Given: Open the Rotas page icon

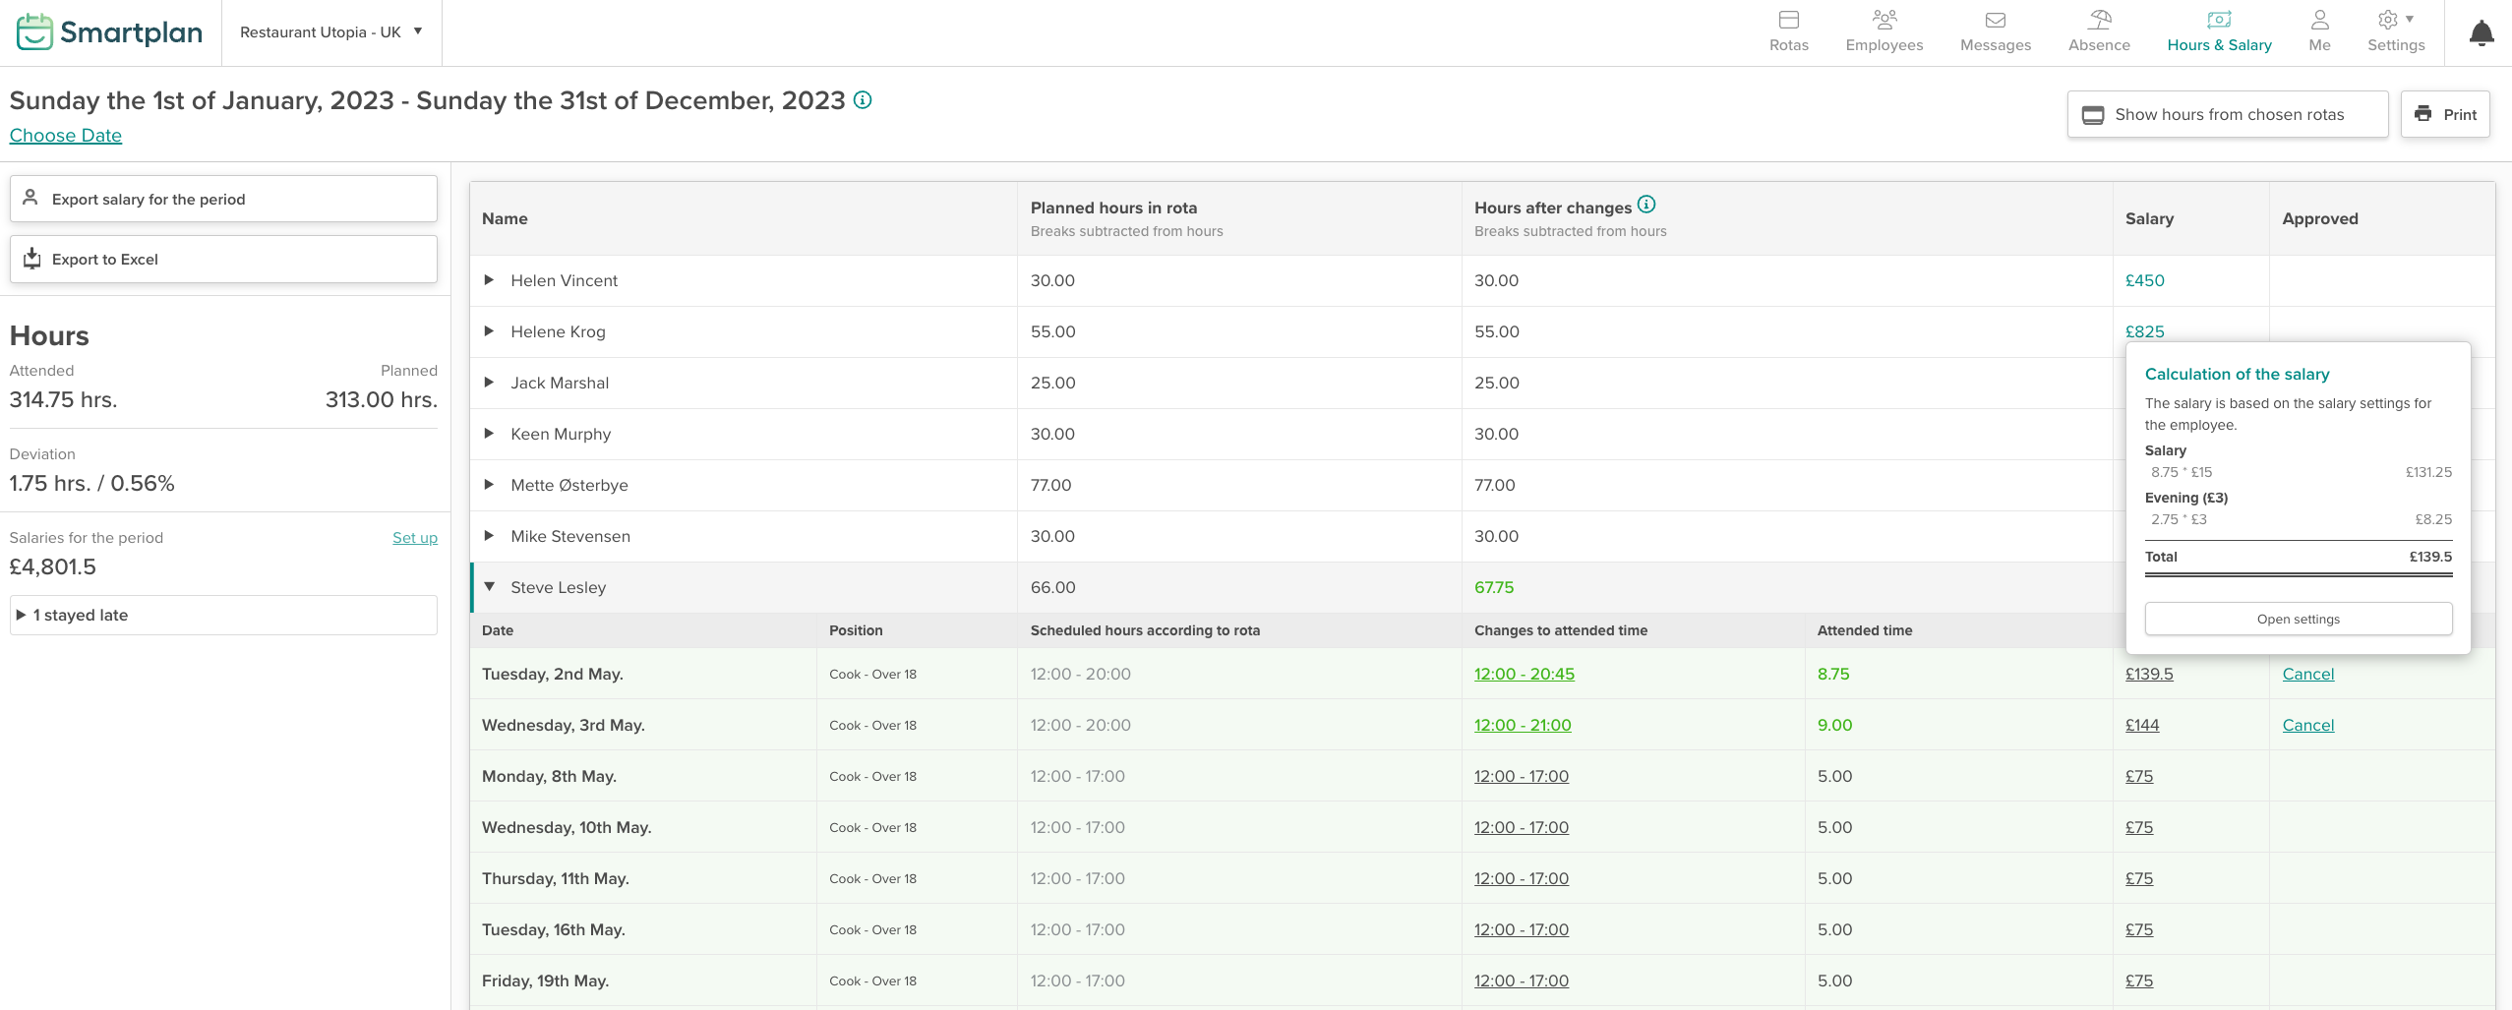Looking at the screenshot, I should (x=1788, y=21).
